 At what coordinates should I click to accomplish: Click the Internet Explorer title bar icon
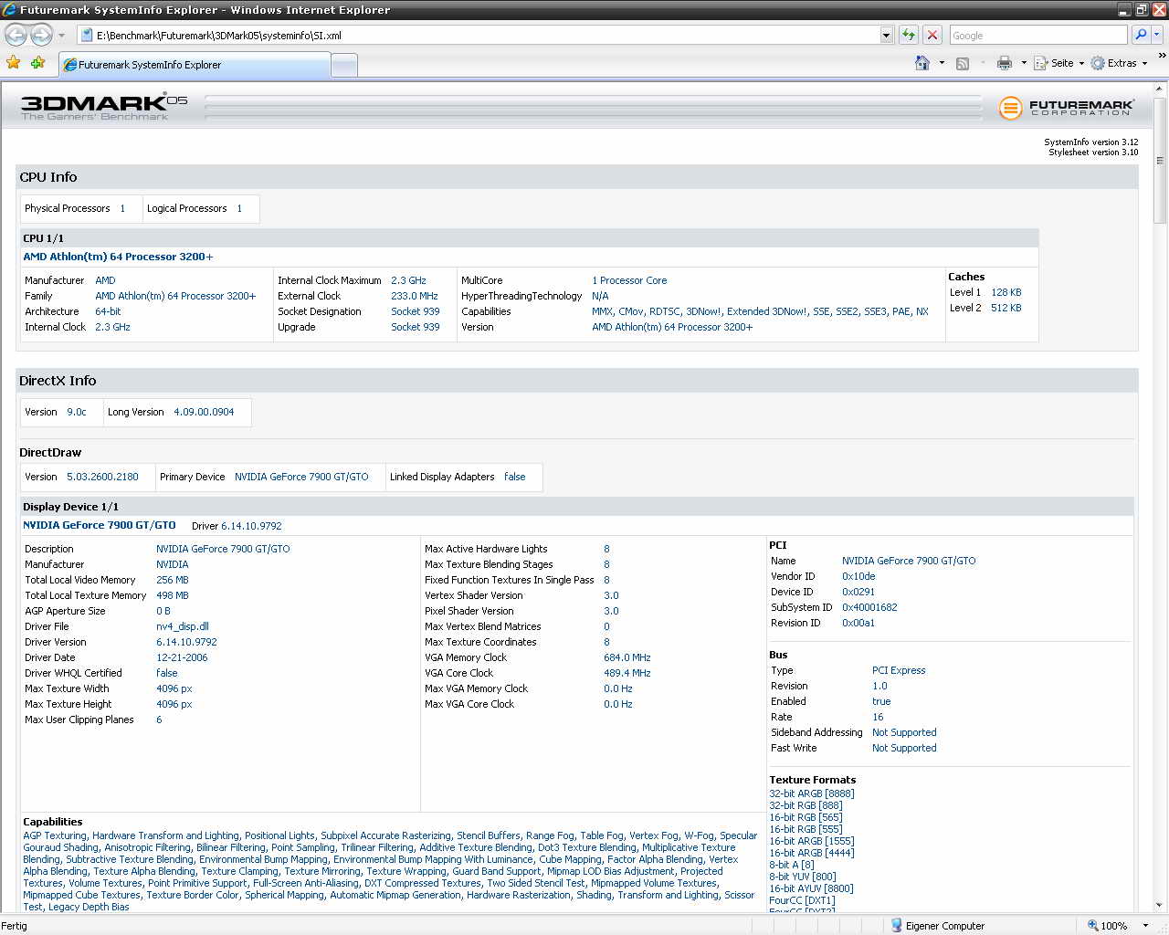[x=9, y=9]
